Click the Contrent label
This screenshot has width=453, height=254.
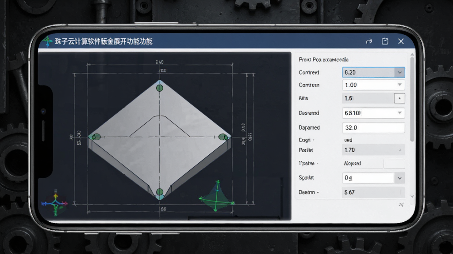click(x=309, y=72)
